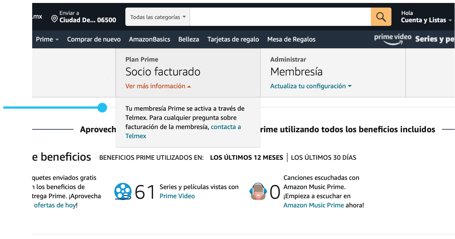Select LOS ÚLTIMOS 12 MESES tab
The width and height of the screenshot is (455, 239).
pyautogui.click(x=246, y=158)
